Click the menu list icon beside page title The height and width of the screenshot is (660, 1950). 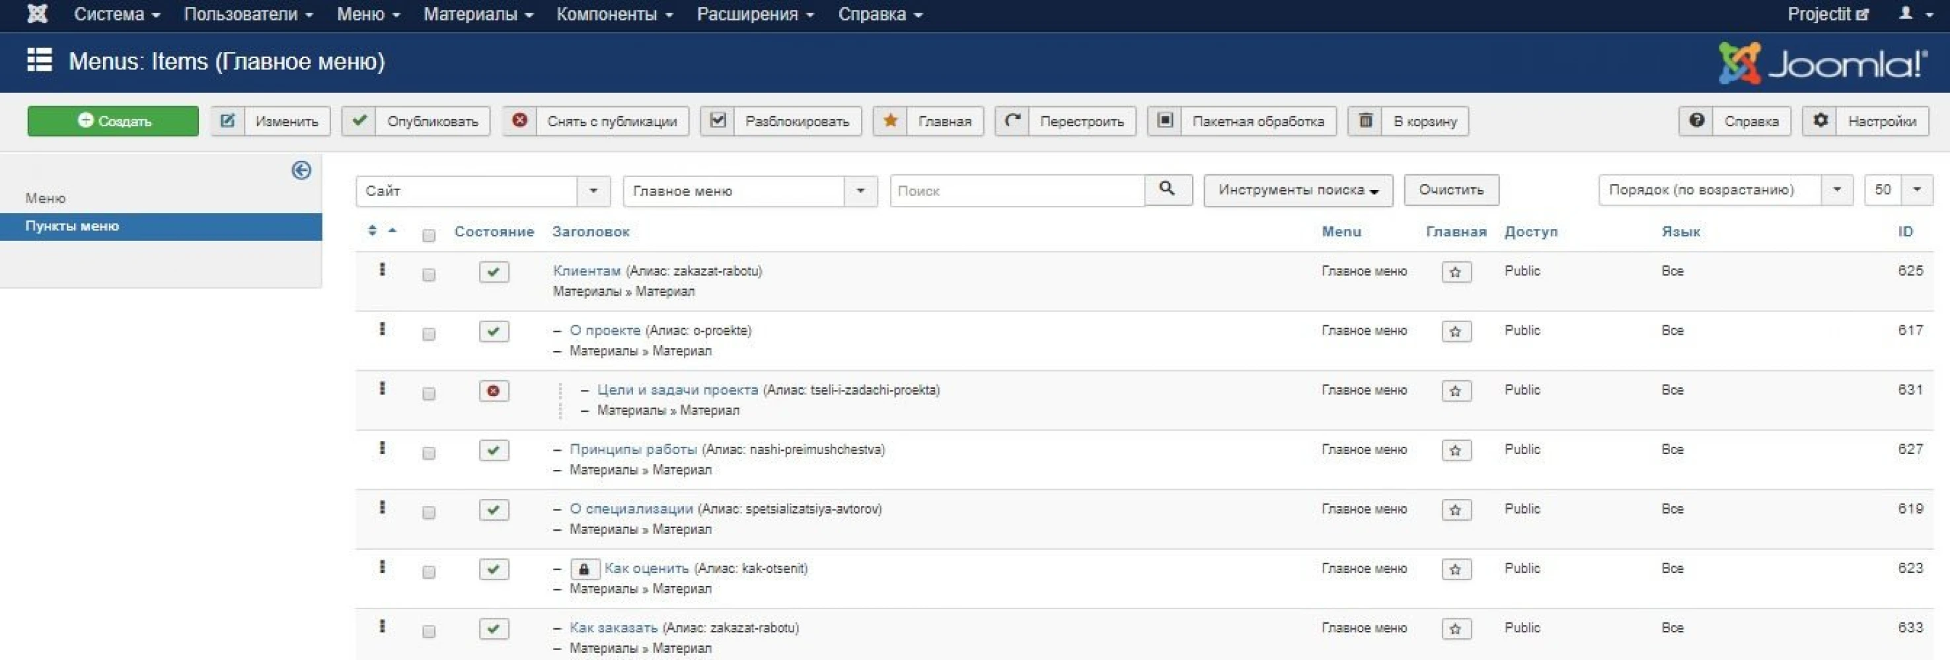coord(40,59)
